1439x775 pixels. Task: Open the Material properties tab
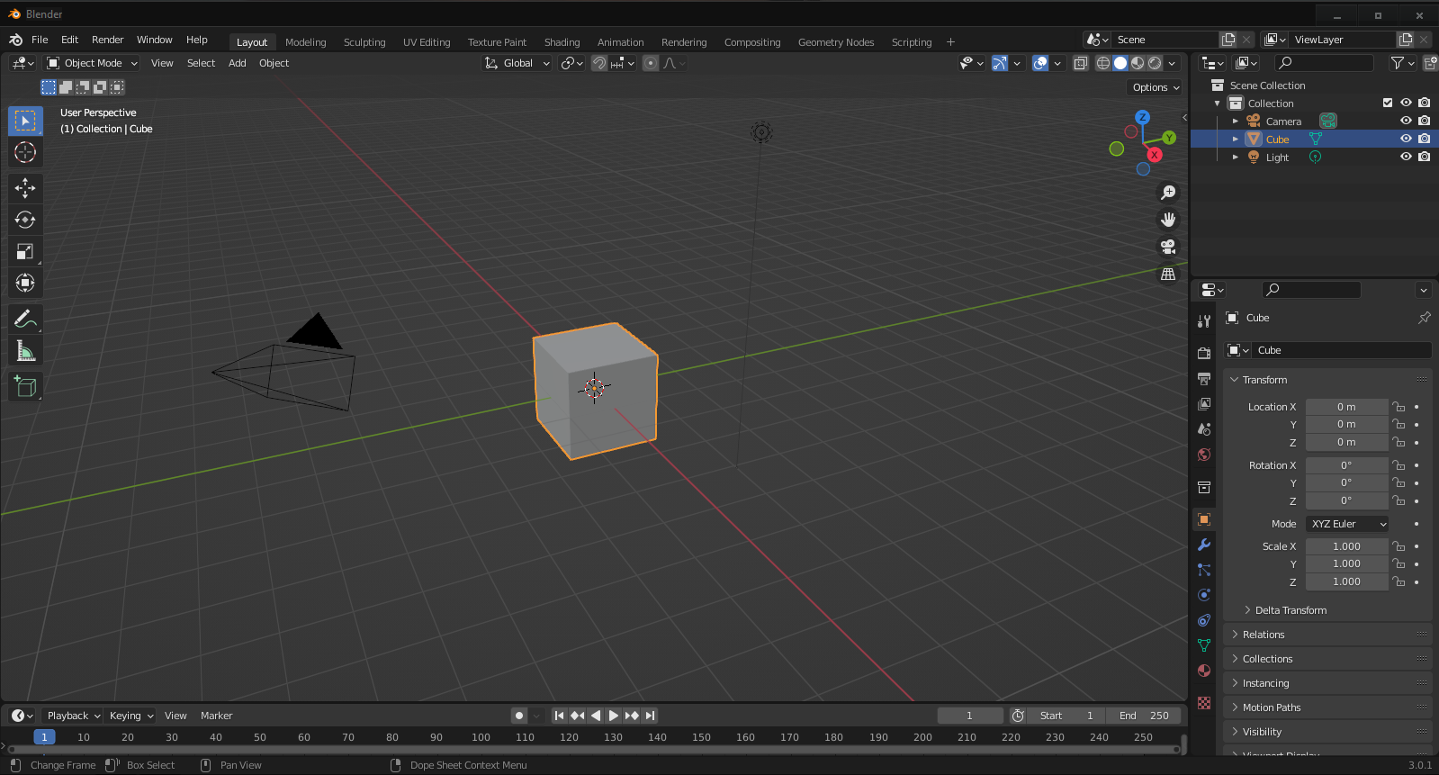[1204, 671]
